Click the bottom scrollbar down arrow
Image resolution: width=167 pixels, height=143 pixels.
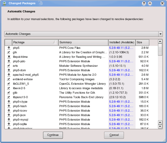(160, 127)
